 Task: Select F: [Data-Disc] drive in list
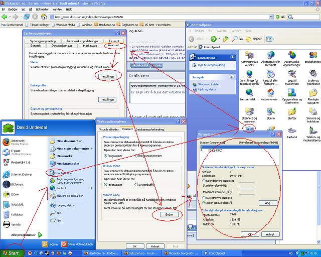coord(240,151)
